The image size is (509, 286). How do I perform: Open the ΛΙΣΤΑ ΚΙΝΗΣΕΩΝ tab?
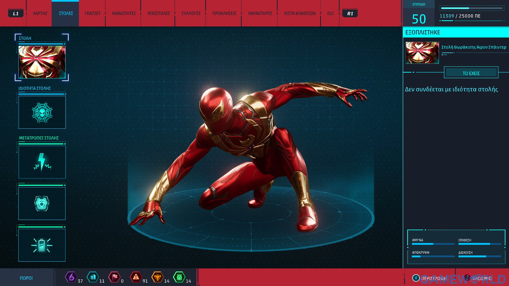tap(299, 14)
